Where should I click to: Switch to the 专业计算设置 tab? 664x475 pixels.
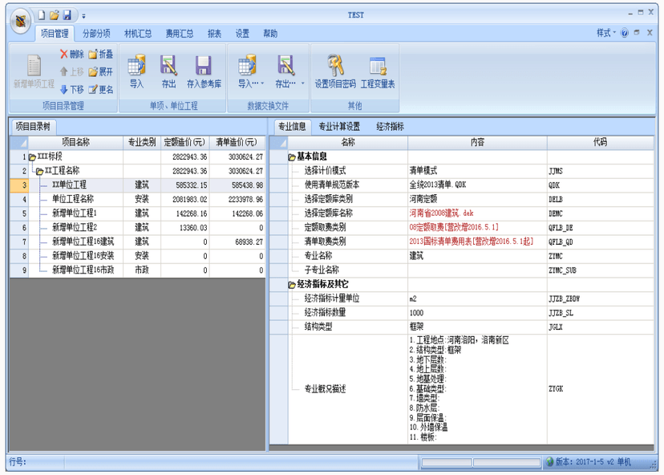339,126
